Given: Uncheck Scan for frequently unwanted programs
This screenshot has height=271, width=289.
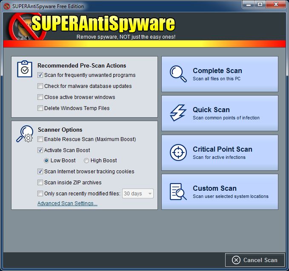Looking at the screenshot, I should 40,75.
